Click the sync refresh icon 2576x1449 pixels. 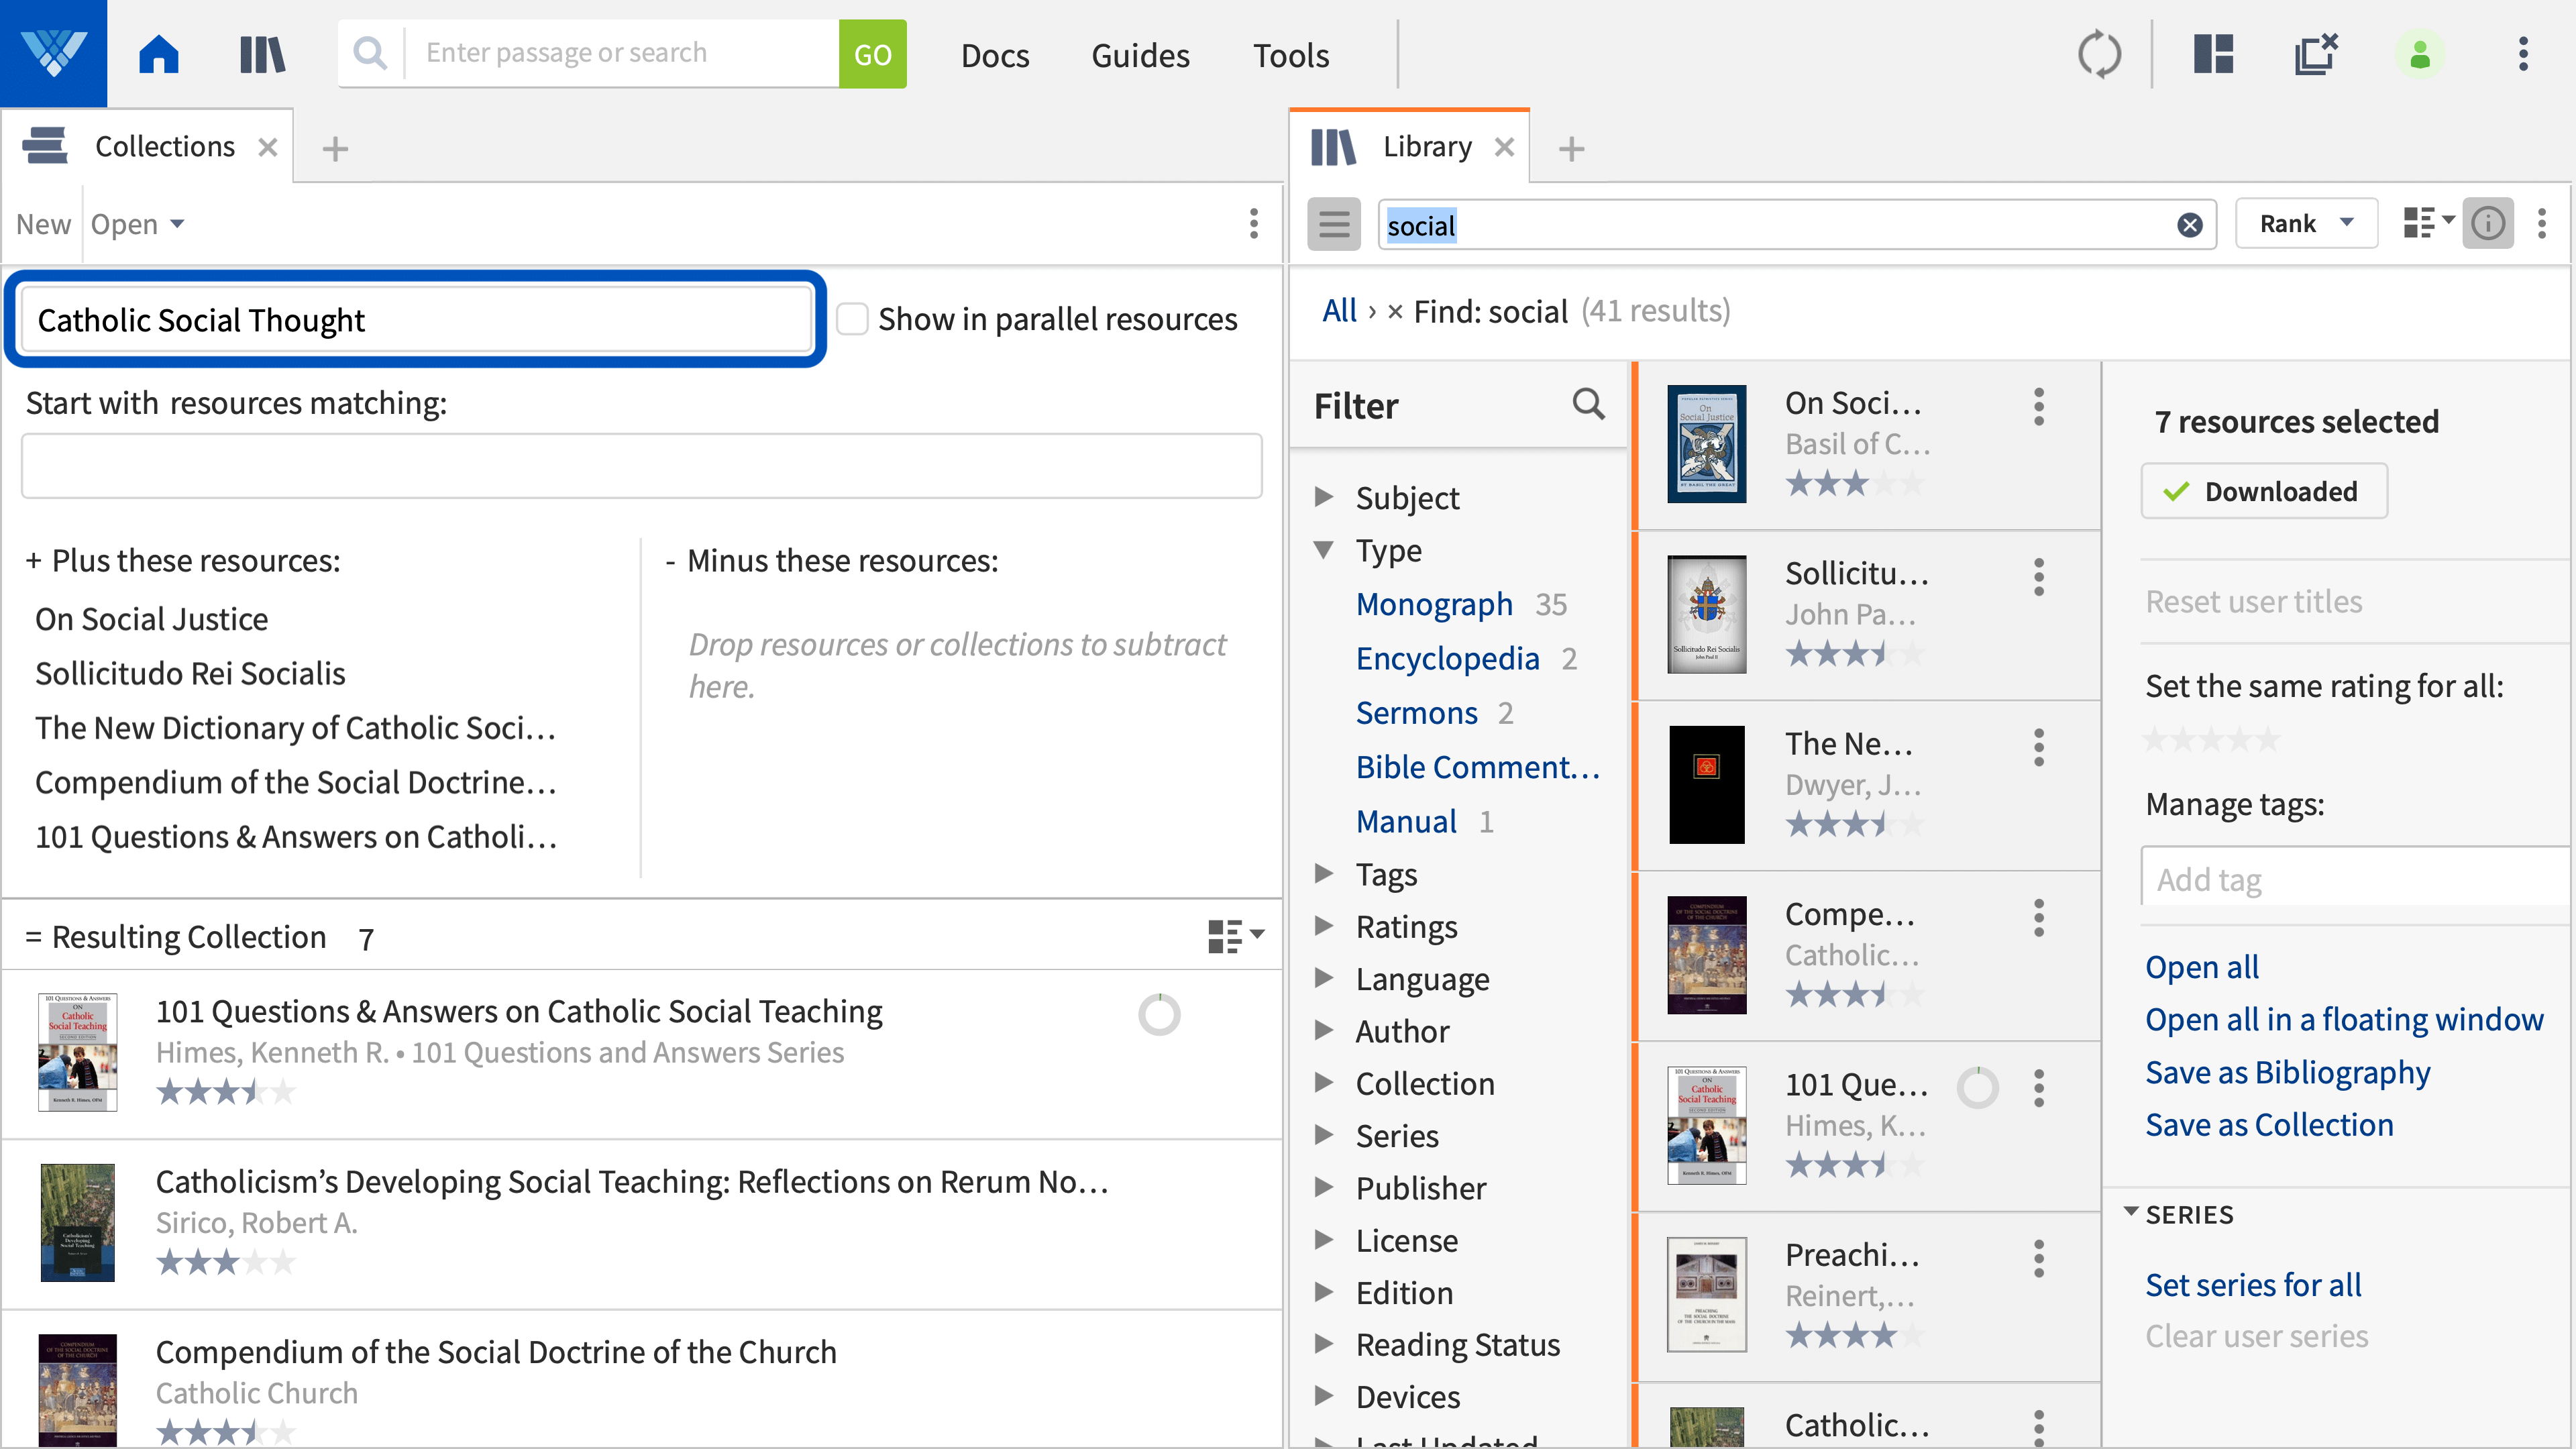[2099, 54]
